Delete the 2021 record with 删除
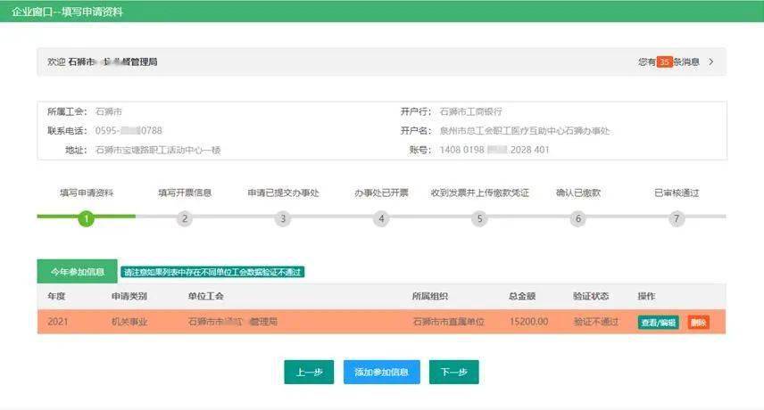The height and width of the screenshot is (410, 764). tap(698, 322)
